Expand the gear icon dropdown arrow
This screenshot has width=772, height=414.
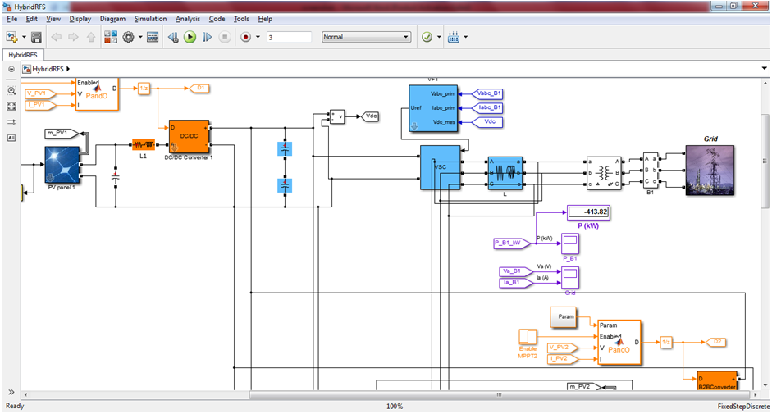click(x=140, y=37)
